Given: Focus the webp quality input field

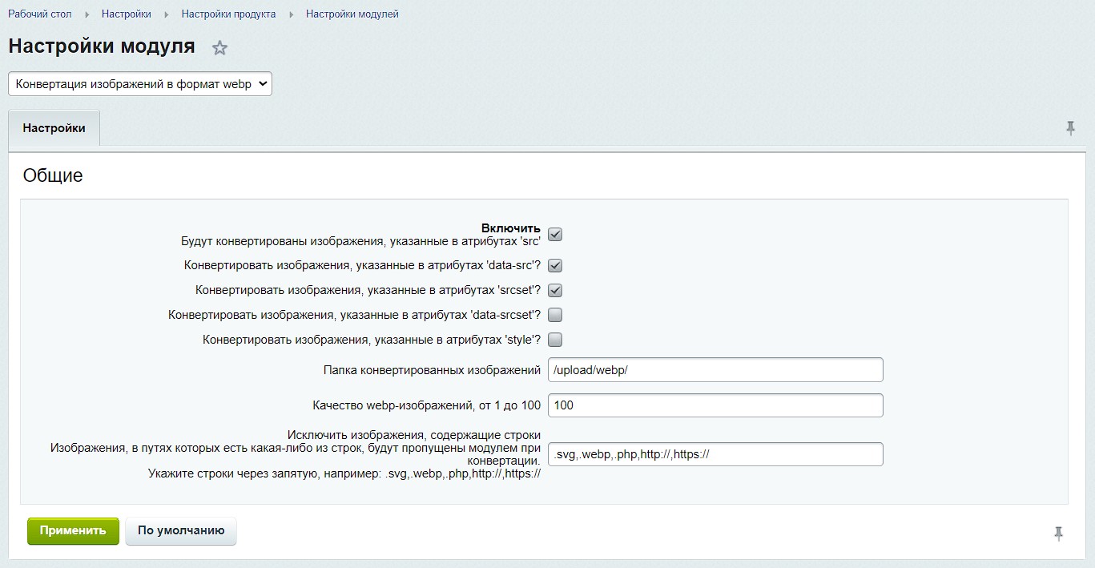Looking at the screenshot, I should 715,405.
